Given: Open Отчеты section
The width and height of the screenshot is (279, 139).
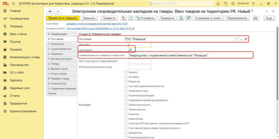Looking at the screenshot, I should click(x=15, y=96).
